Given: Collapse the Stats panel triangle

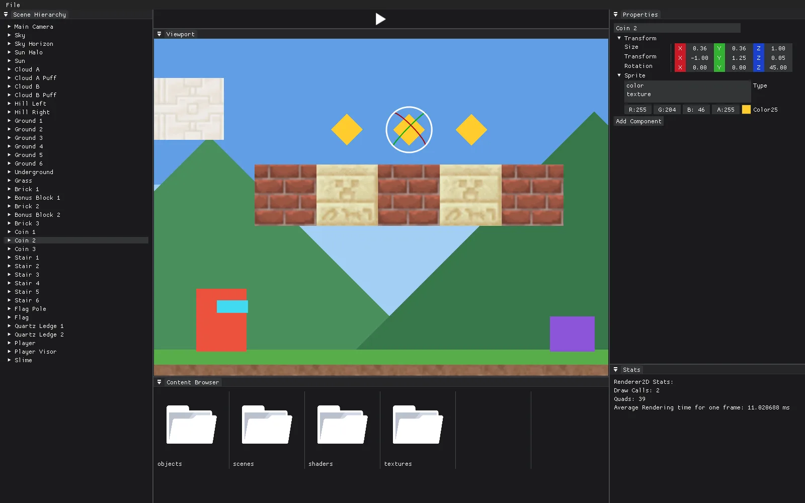Looking at the screenshot, I should 615,370.
